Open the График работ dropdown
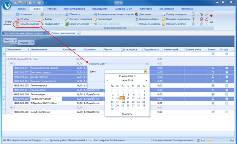Screen dimensions: 237x144 (62, 24)
